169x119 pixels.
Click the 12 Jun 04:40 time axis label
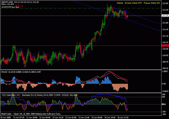(x=45, y=117)
